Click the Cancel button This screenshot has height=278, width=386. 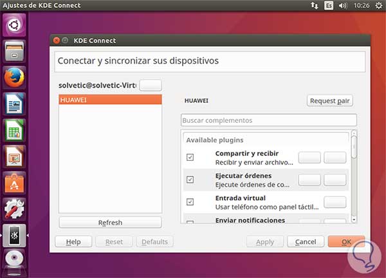pyautogui.click(x=306, y=242)
